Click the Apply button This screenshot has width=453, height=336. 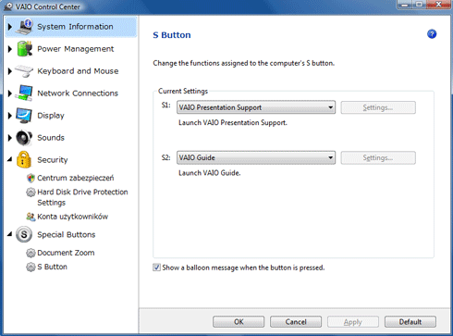coord(353,322)
